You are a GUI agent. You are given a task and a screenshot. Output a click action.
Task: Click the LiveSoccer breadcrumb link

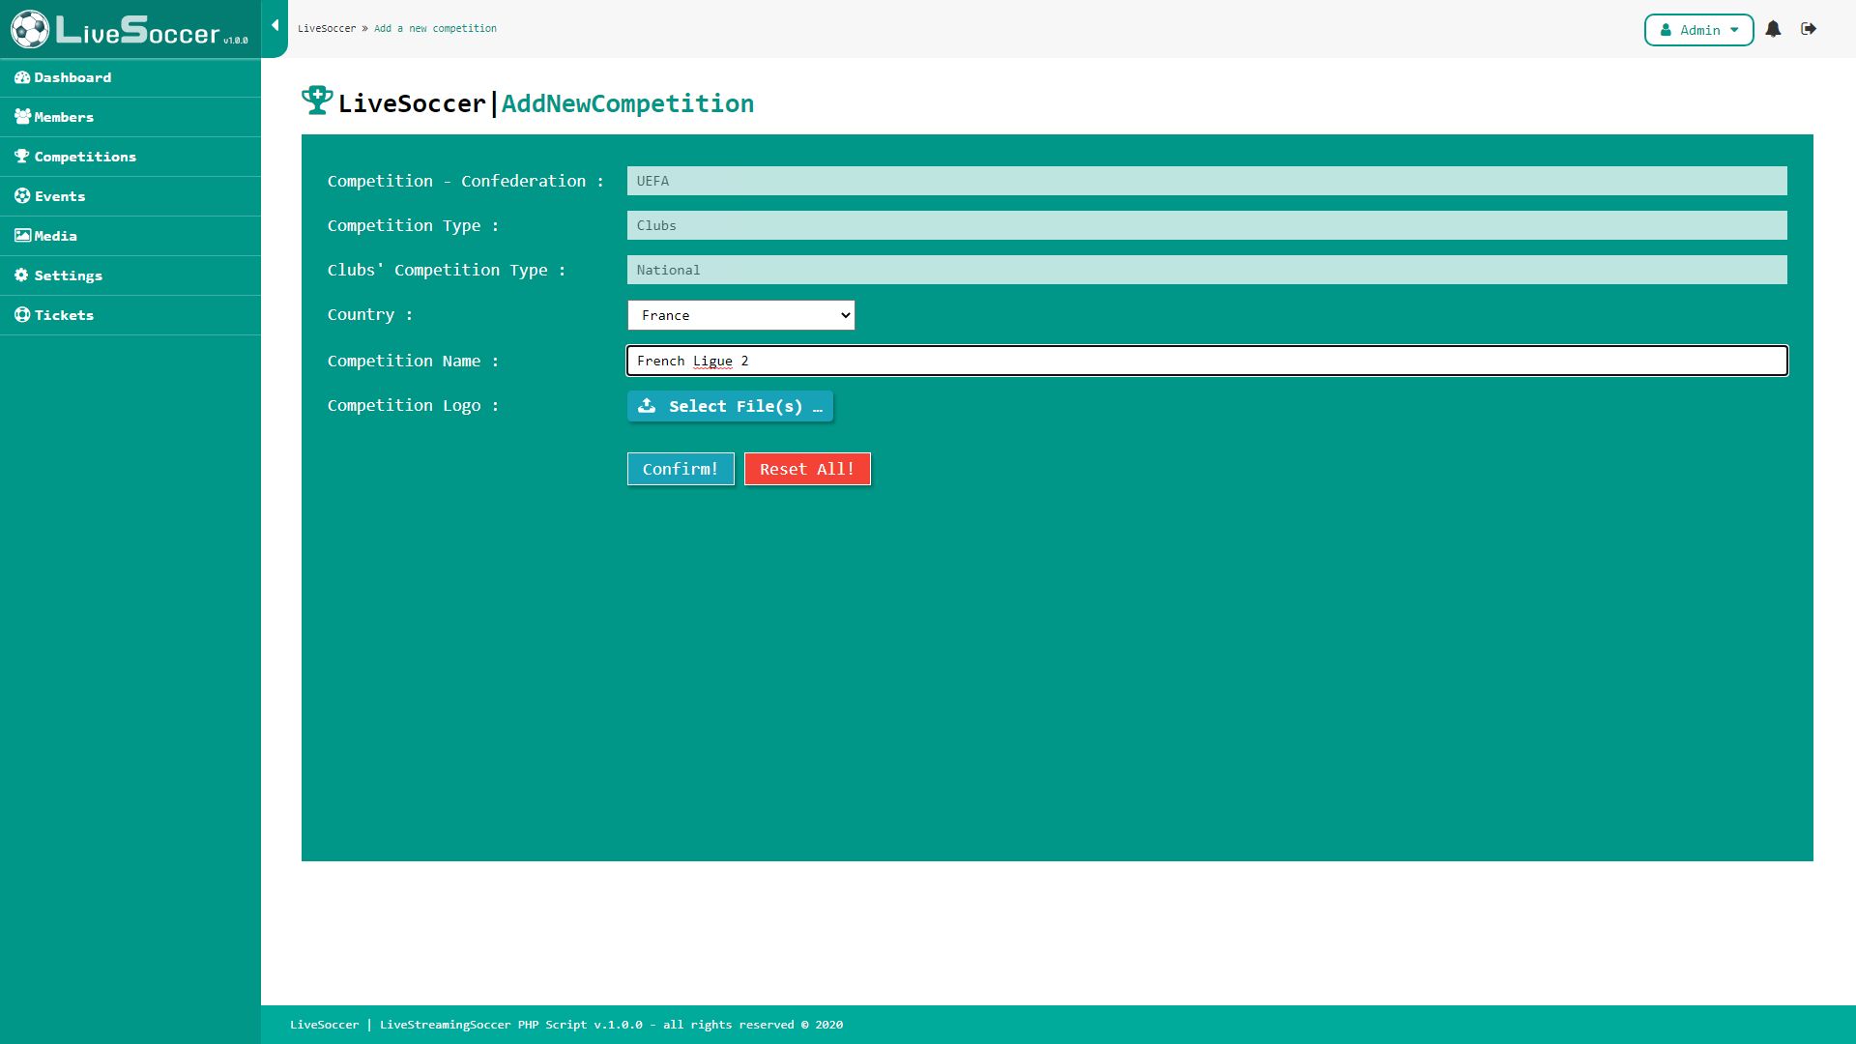click(327, 29)
